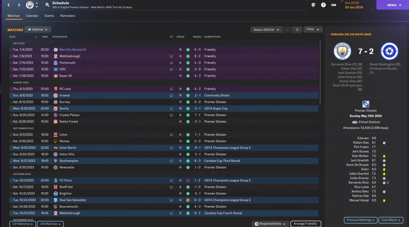This screenshot has height=227, width=409.
Task: Open the Filter dropdown
Action: coord(313,29)
